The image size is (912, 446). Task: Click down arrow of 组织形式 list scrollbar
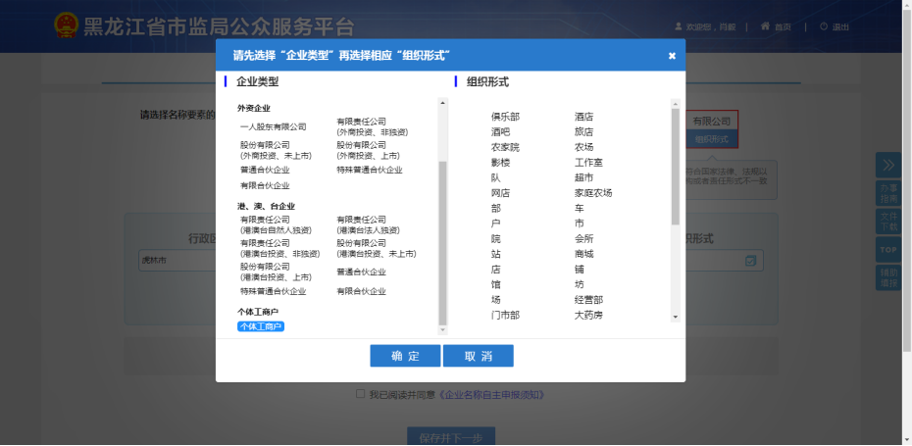click(x=676, y=317)
